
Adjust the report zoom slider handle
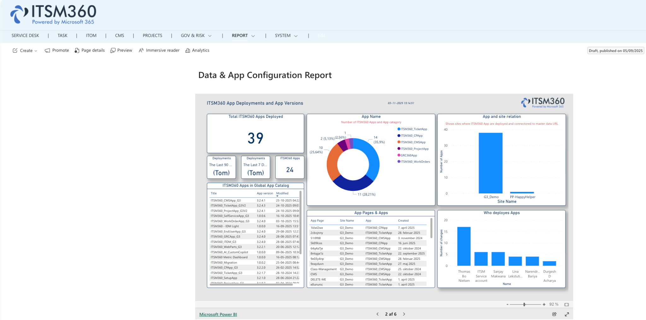[524, 305]
